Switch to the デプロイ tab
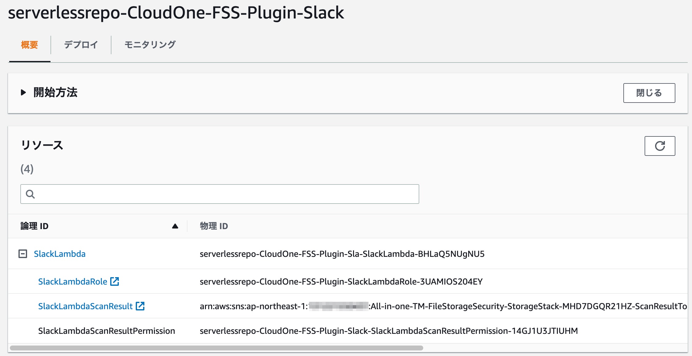The height and width of the screenshot is (356, 692). [x=81, y=45]
